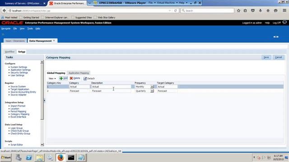The image size is (289, 162).
Task: Open the Excel Interface link
Action: [18, 117]
